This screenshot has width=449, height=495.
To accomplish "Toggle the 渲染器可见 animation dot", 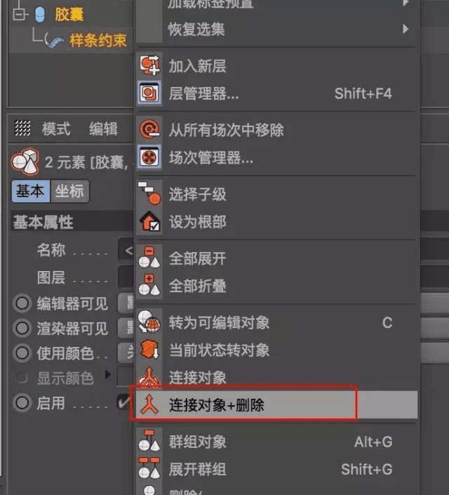I will [23, 329].
